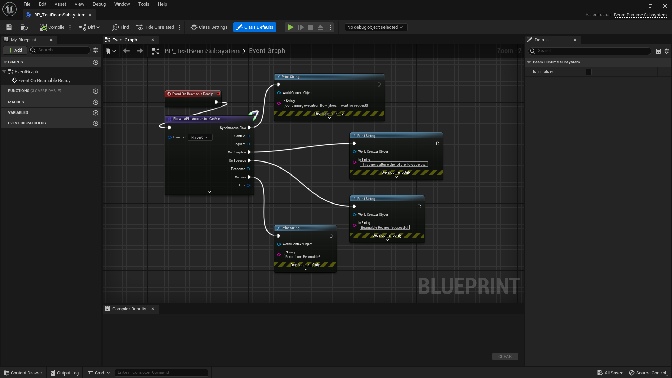Viewport: 672px width, 378px height.
Task: Click the Save blueprint icon
Action: point(9,27)
